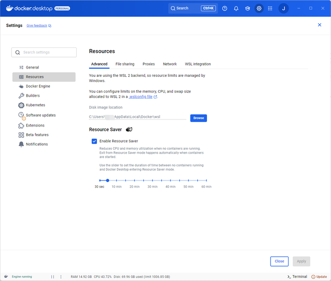This screenshot has width=331, height=281.
Task: Set slider to the 30 min tick
Action: click(x=153, y=180)
